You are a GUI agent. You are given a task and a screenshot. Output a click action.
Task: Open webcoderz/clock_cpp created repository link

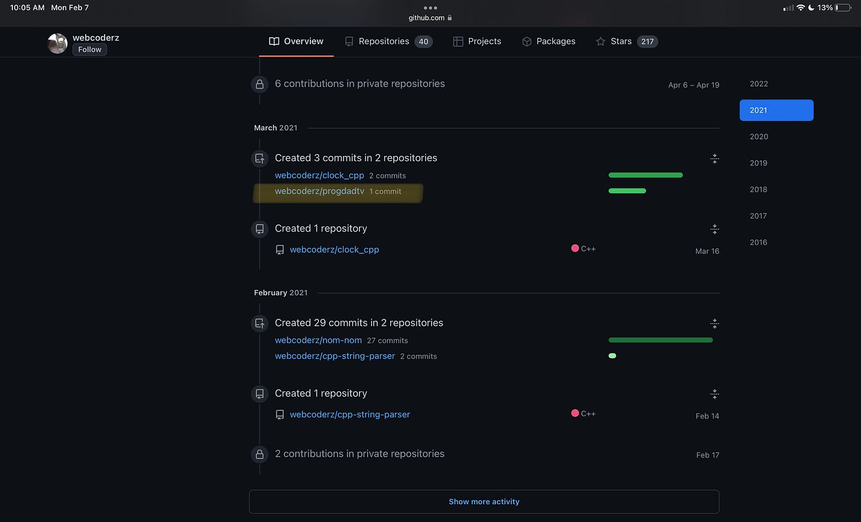pyautogui.click(x=334, y=250)
